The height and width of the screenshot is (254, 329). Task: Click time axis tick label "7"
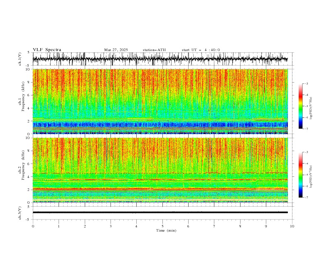pos(214,226)
